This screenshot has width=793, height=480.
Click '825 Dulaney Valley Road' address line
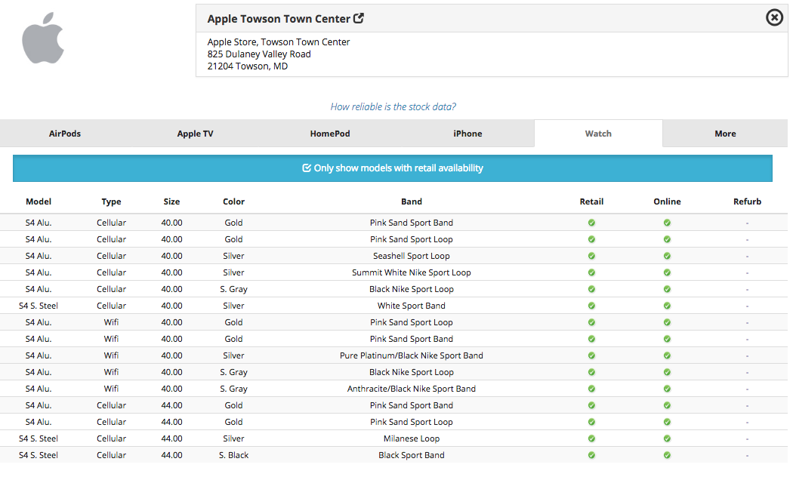tap(259, 54)
